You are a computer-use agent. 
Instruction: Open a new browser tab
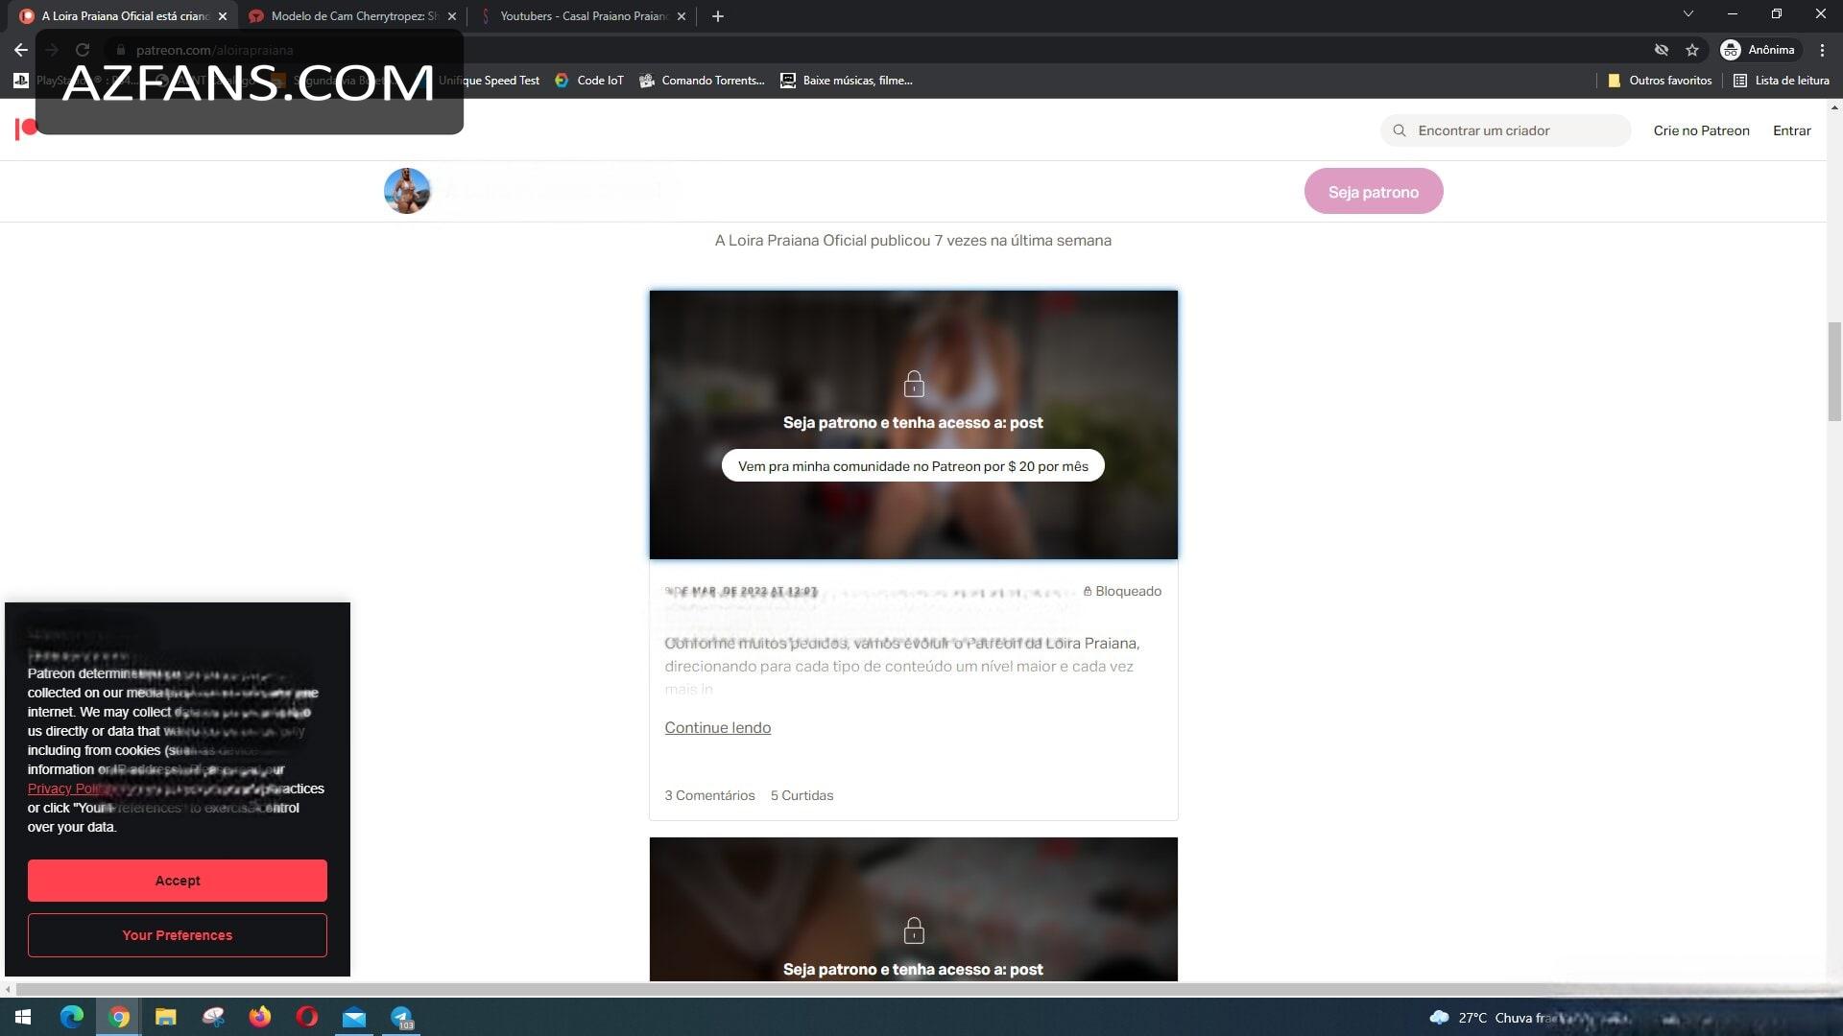pyautogui.click(x=718, y=16)
